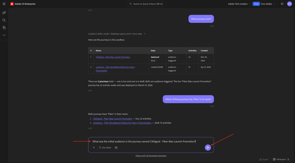This screenshot has height=163, width=295.
Task: Open vangeluw - Fiber Broadband Rollout table link
Action: [x=115, y=69]
